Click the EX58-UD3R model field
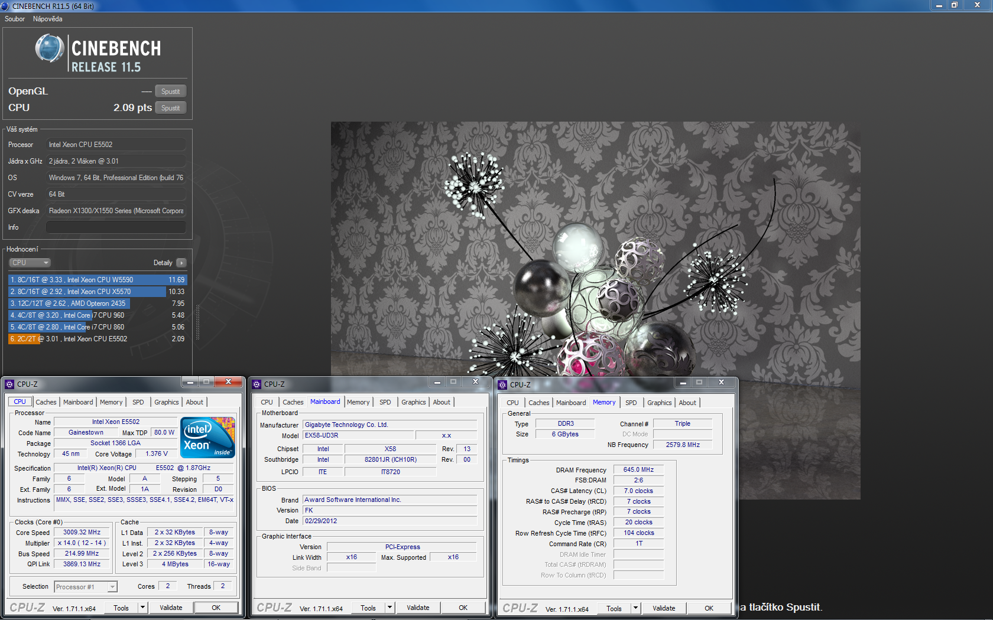The image size is (993, 620). [358, 435]
